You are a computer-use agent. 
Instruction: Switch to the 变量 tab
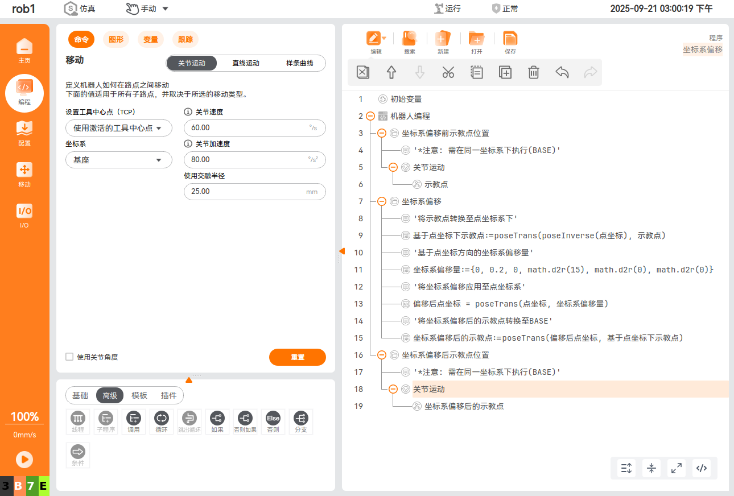click(x=151, y=39)
